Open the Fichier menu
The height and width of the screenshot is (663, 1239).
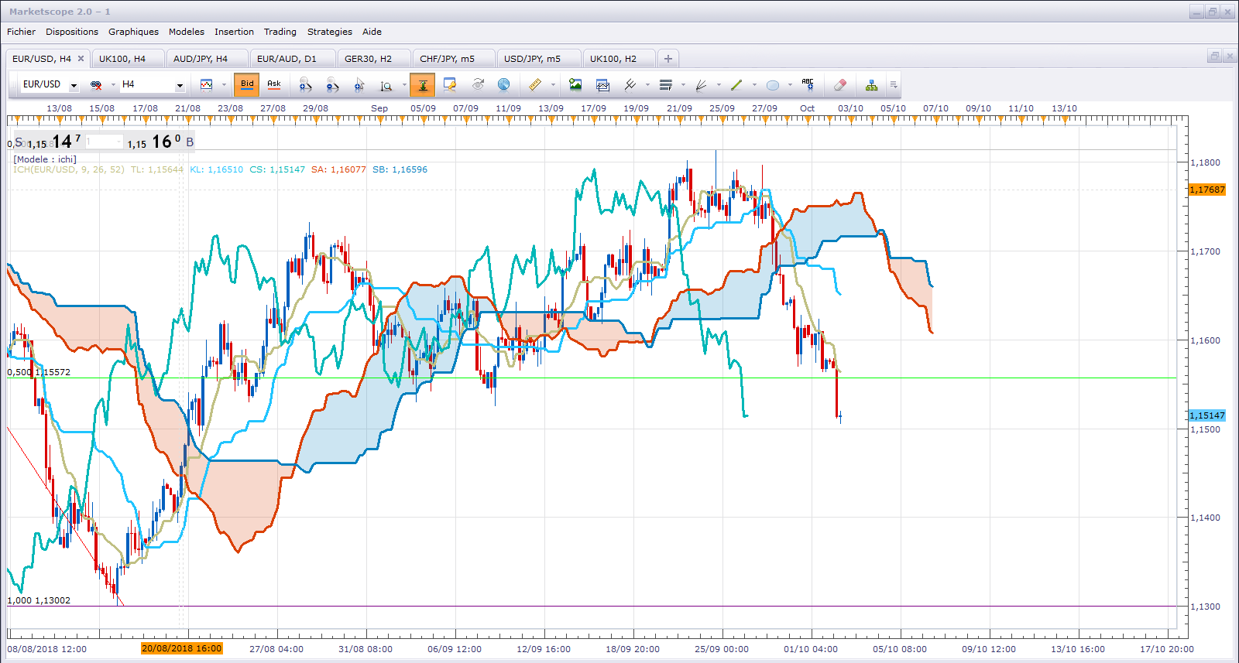[x=21, y=32]
